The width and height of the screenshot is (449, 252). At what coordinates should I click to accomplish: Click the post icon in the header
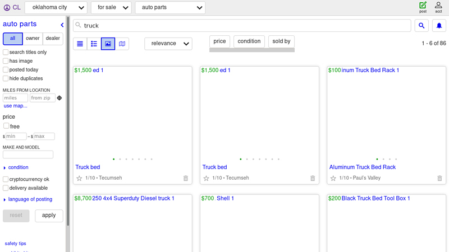423,7
